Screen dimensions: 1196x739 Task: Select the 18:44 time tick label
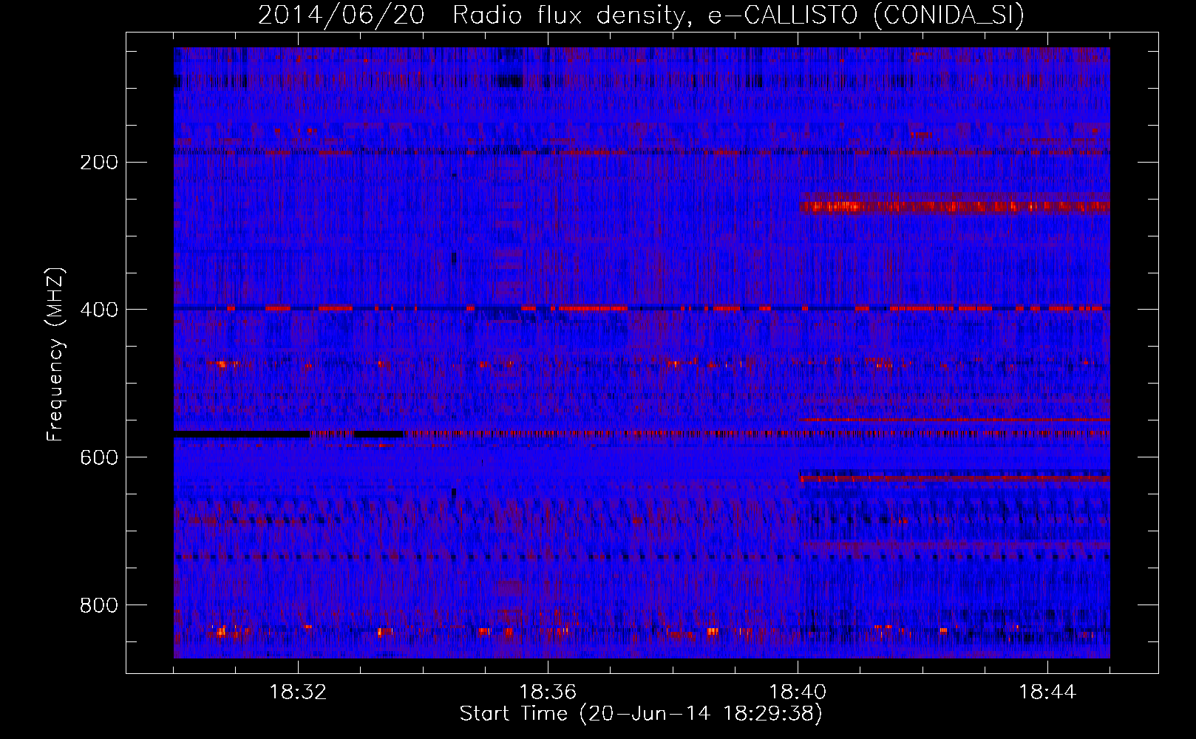pos(1047,692)
